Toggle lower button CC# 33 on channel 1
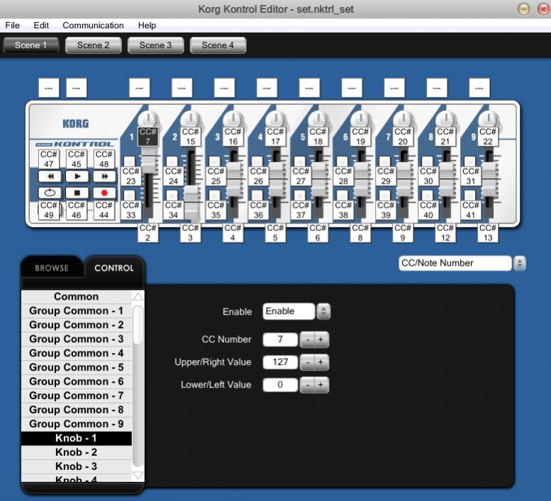This screenshot has width=551, height=501. (x=131, y=210)
